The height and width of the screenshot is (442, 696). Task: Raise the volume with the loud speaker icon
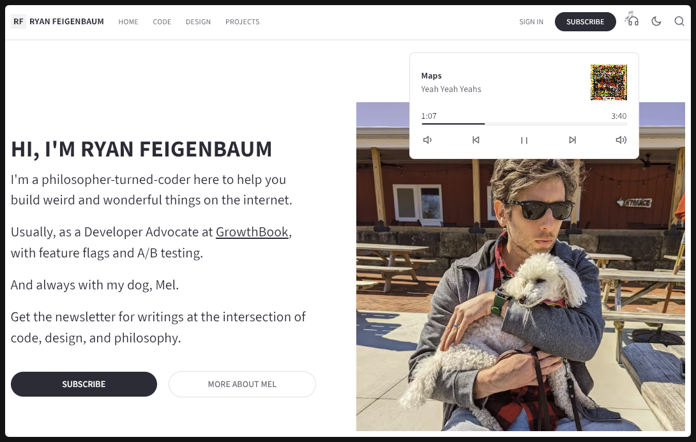pos(621,140)
